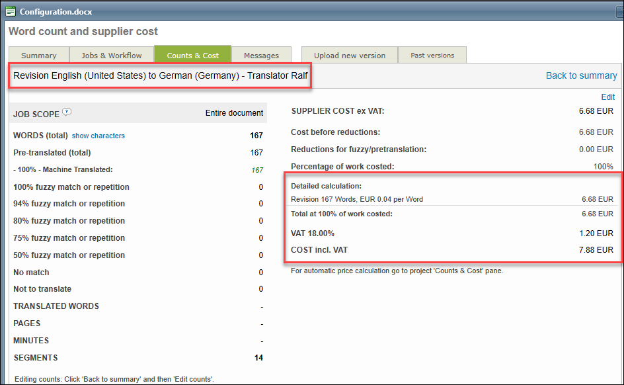624x385 pixels.
Task: Click the Revision English to German heading
Action: point(161,75)
